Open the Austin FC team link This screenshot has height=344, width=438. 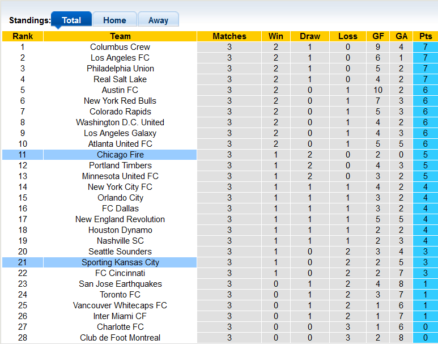[120, 90]
